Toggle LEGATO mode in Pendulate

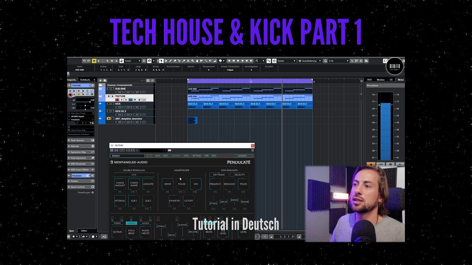click(x=131, y=223)
